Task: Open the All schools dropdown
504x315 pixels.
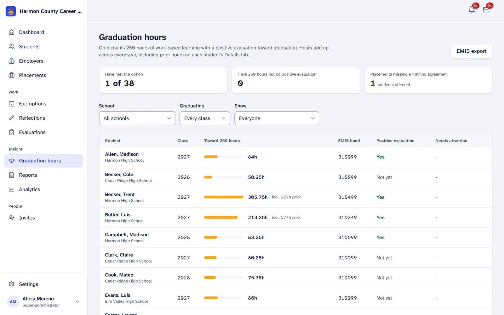Action: point(137,118)
